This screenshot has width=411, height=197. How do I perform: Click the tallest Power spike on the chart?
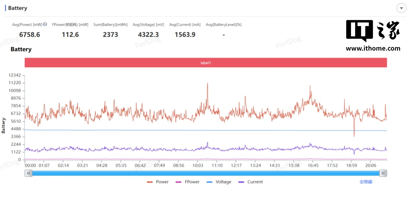(x=207, y=84)
